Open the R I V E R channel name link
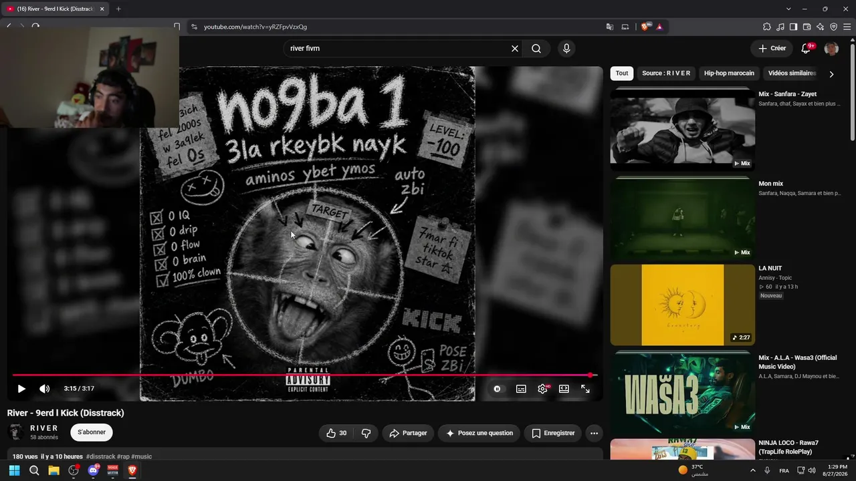 point(44,428)
